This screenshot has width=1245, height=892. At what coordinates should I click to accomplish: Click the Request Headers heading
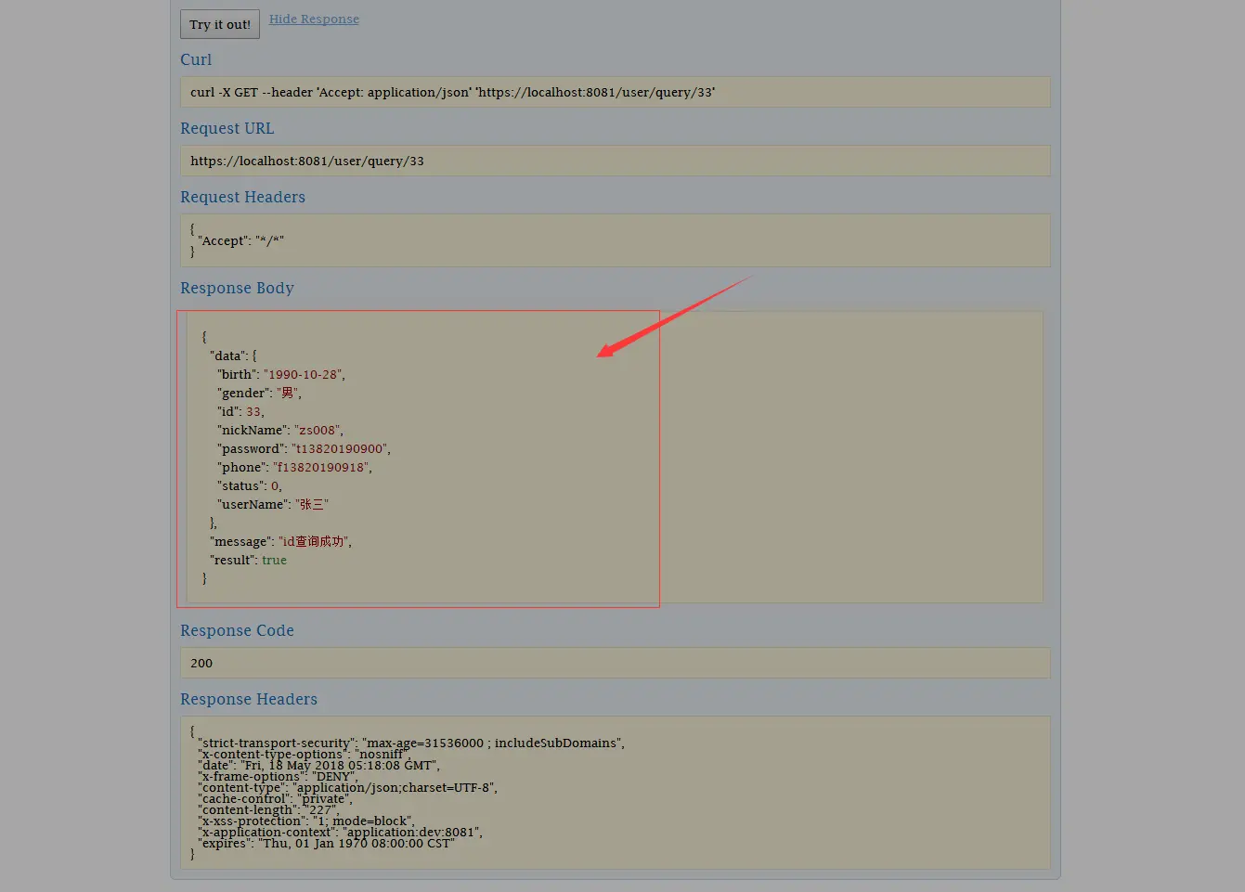click(242, 197)
